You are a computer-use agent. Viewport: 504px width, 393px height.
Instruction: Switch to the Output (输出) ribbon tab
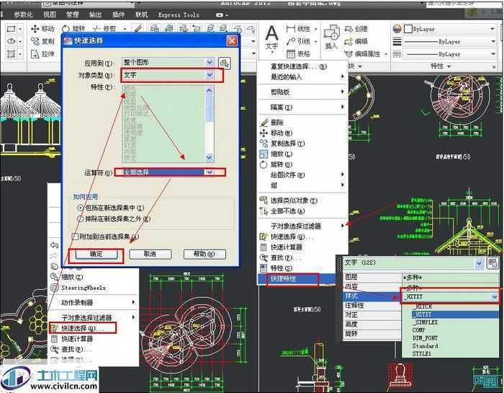tap(95, 14)
